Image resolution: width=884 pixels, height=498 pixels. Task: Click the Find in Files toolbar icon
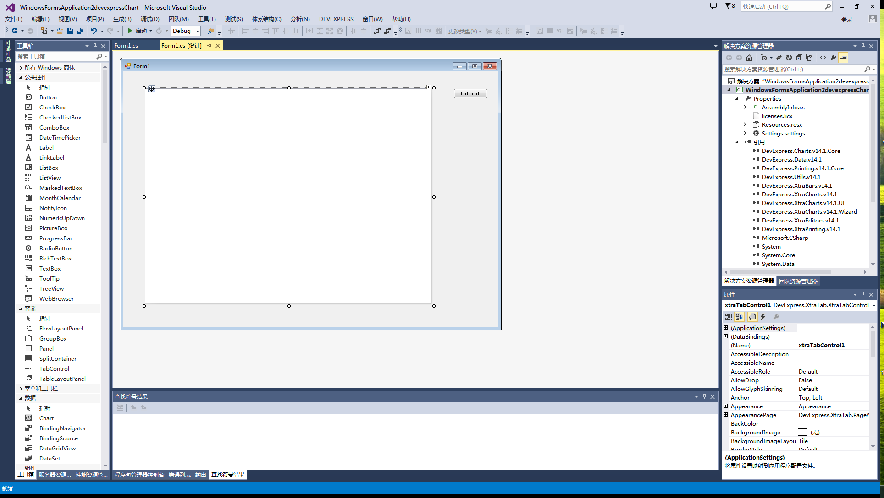pos(211,31)
